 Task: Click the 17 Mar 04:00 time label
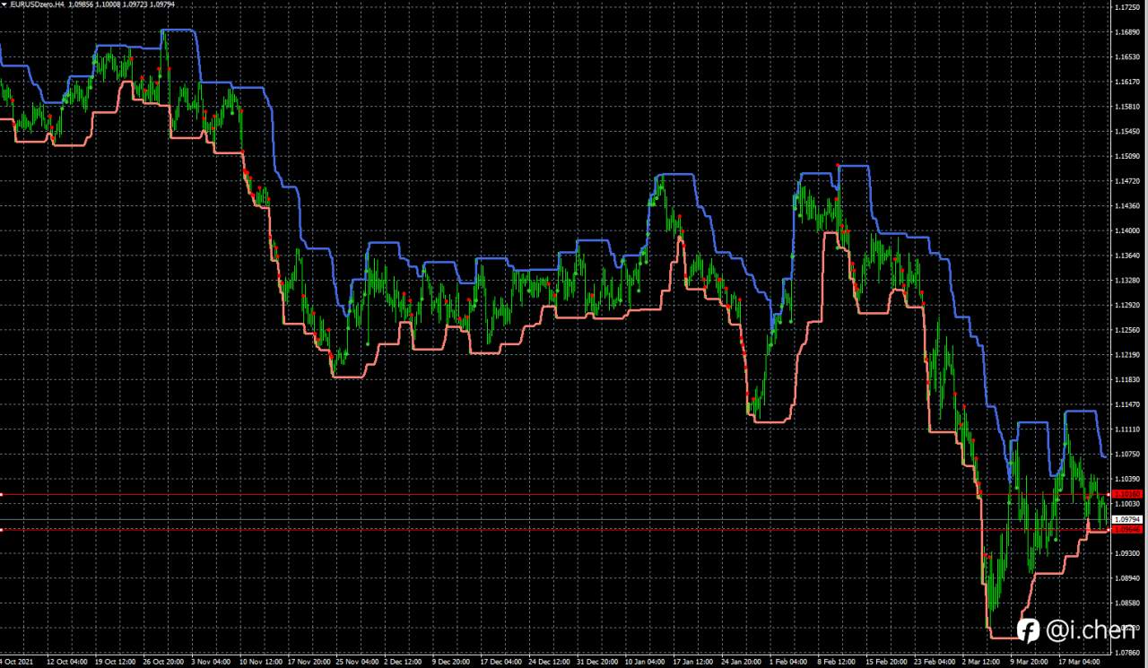point(1078,663)
